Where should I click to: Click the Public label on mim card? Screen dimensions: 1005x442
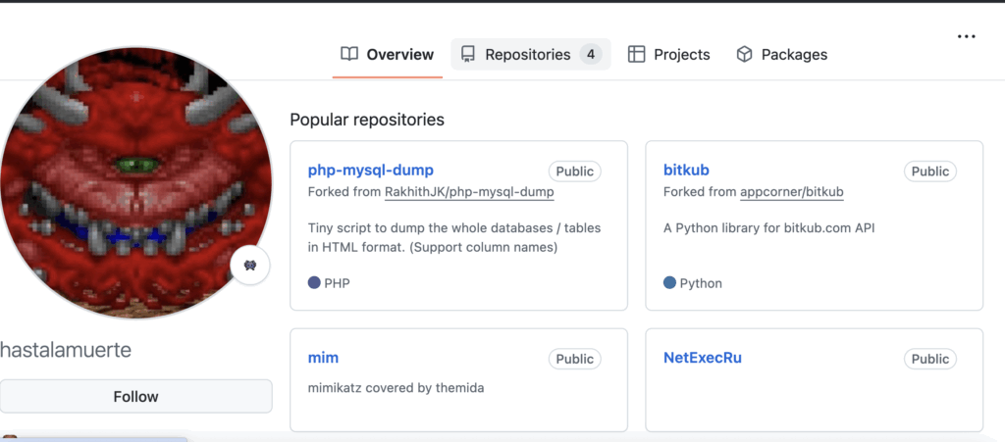point(574,359)
